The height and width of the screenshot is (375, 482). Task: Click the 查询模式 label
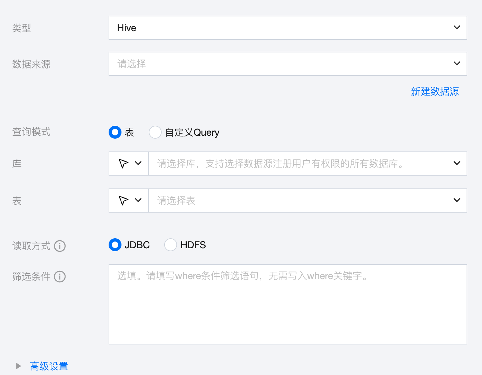click(x=31, y=132)
